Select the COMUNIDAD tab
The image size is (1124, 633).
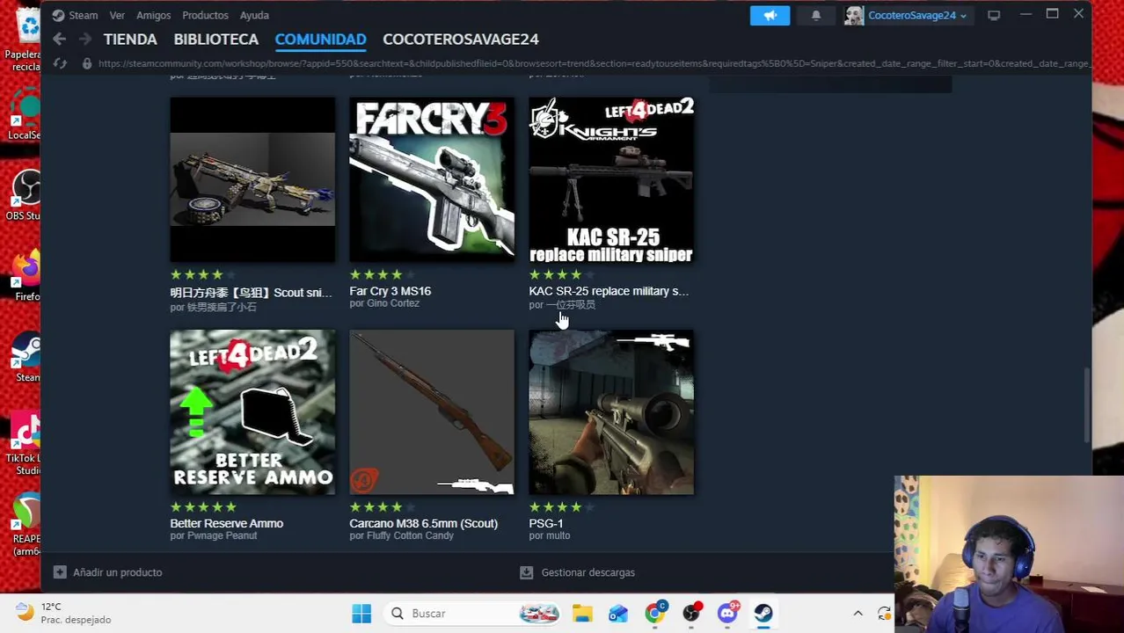point(320,39)
